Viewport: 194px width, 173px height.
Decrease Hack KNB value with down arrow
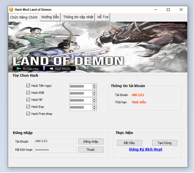pos(94,95)
